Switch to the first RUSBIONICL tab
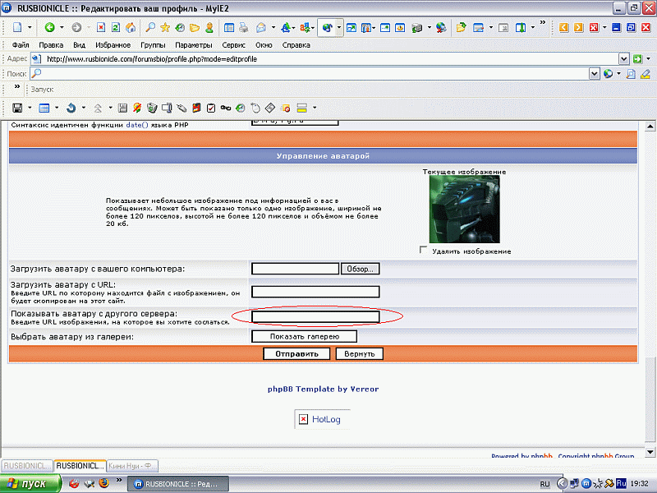The width and height of the screenshot is (657, 493). tap(27, 466)
